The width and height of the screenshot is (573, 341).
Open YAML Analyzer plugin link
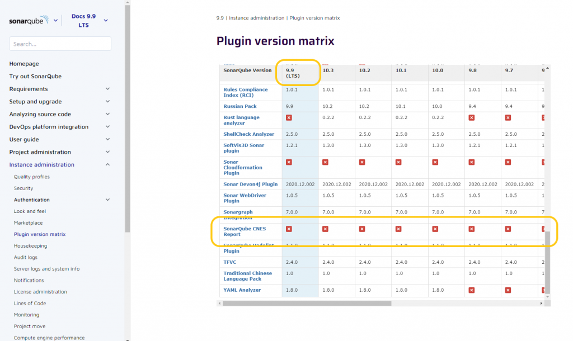[242, 290]
